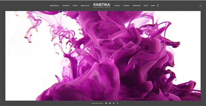Open the shopping bag cart icon
206x106 pixels.
point(158,5)
